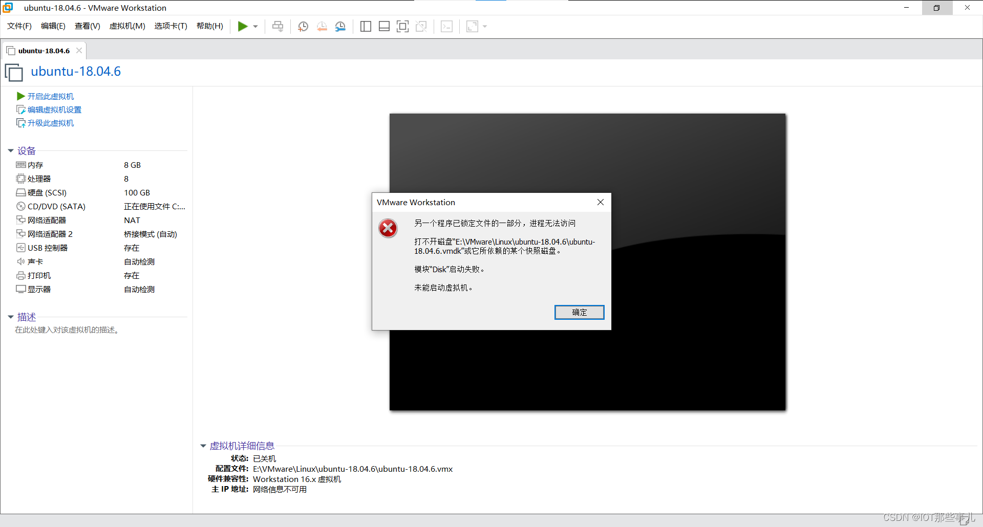Screen dimensions: 983x527
Task: Select the 硬盘 (SCSI) device row
Action: tap(101, 192)
